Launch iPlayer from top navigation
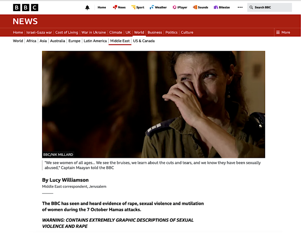The width and height of the screenshot is (301, 237). (180, 7)
